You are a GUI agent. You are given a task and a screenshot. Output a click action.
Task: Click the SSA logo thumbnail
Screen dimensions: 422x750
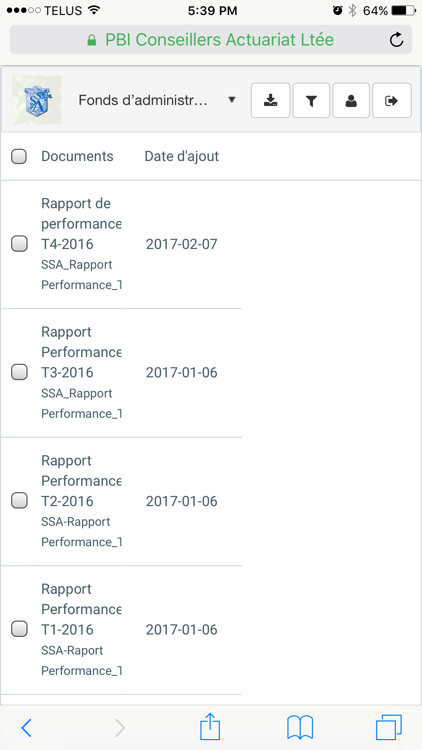point(37,100)
